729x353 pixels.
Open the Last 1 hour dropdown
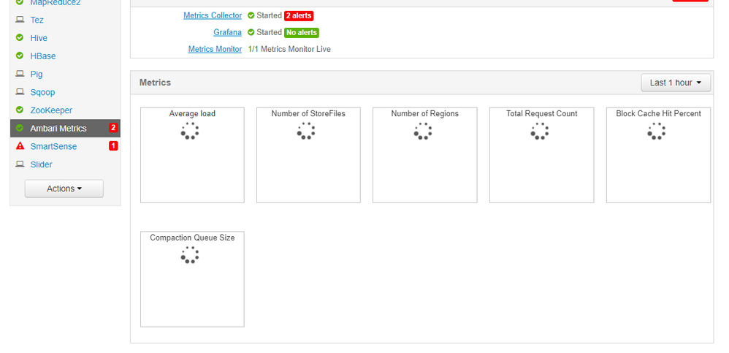[676, 83]
